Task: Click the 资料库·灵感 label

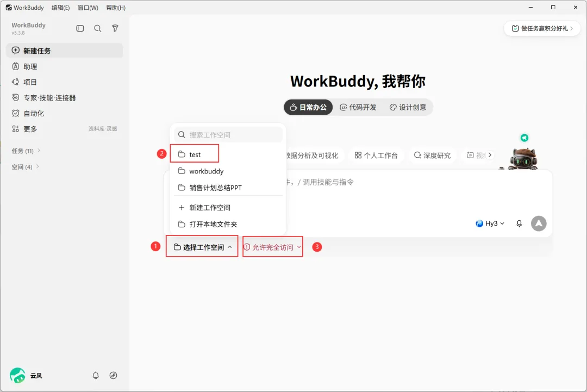Action: 103,129
